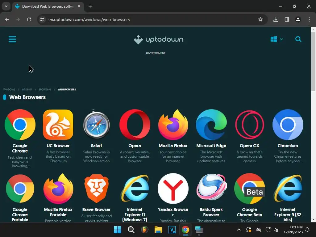Screen dimensions: 316x237
Task: Go to INTERNET breadcrumb
Action: click(27, 89)
